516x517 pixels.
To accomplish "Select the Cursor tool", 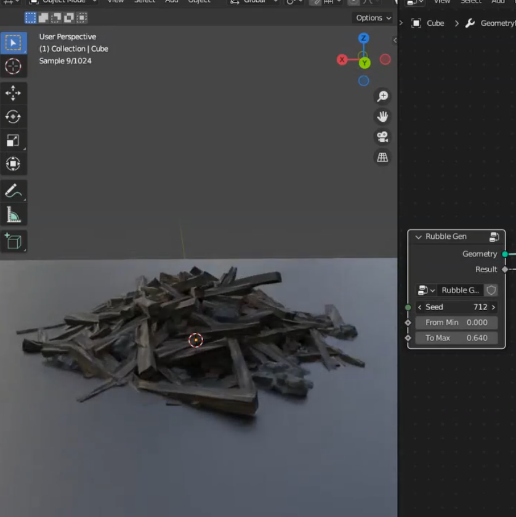I will click(x=13, y=66).
